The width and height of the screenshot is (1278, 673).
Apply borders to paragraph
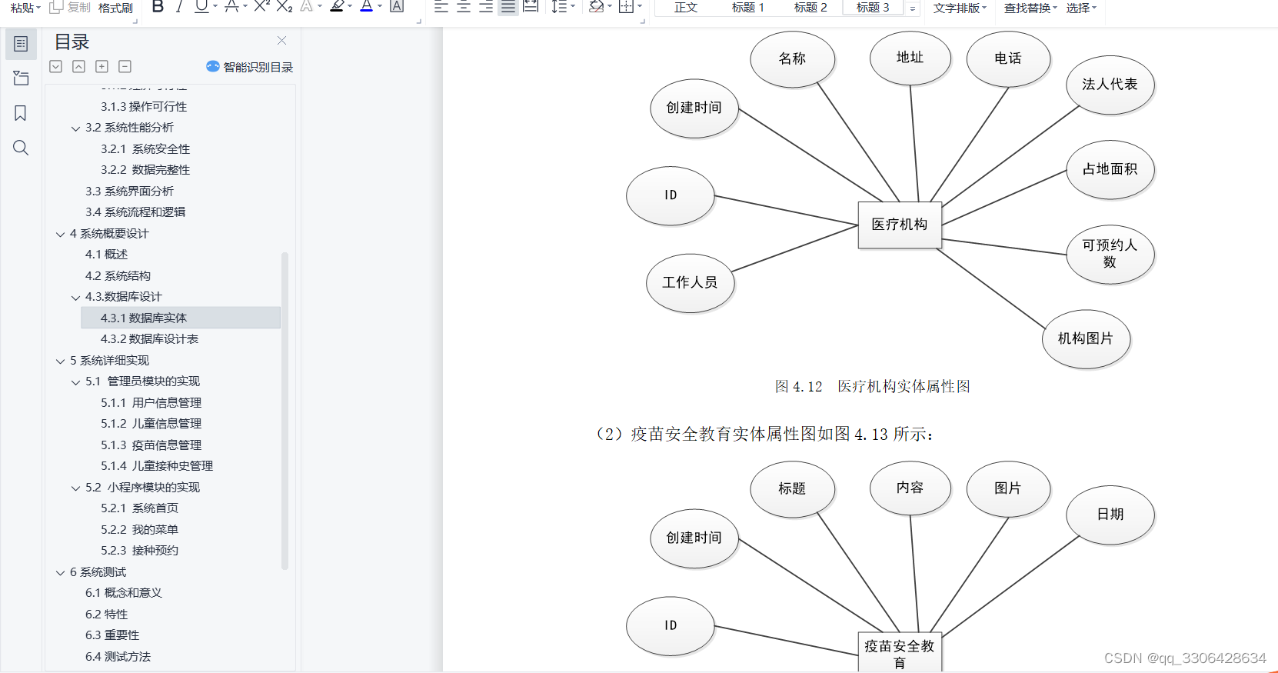click(626, 7)
